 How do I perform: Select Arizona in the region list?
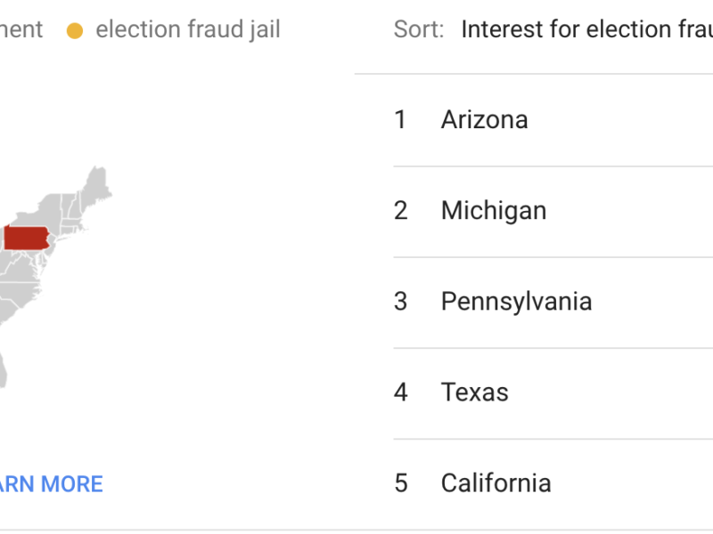pyautogui.click(x=484, y=120)
